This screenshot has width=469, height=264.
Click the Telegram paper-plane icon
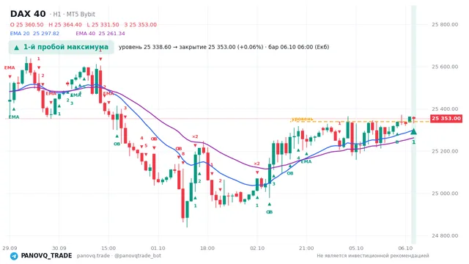click(x=14, y=256)
